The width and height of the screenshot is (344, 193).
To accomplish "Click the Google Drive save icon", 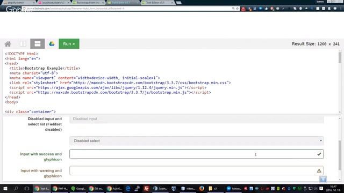I will coord(52,44).
